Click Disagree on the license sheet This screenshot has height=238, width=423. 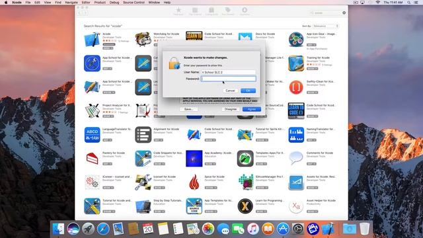(x=231, y=109)
